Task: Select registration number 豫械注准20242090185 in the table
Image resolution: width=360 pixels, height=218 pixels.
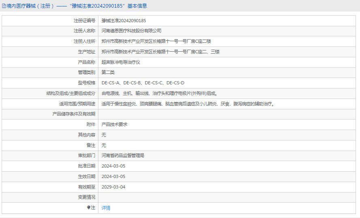Action: click(124, 21)
